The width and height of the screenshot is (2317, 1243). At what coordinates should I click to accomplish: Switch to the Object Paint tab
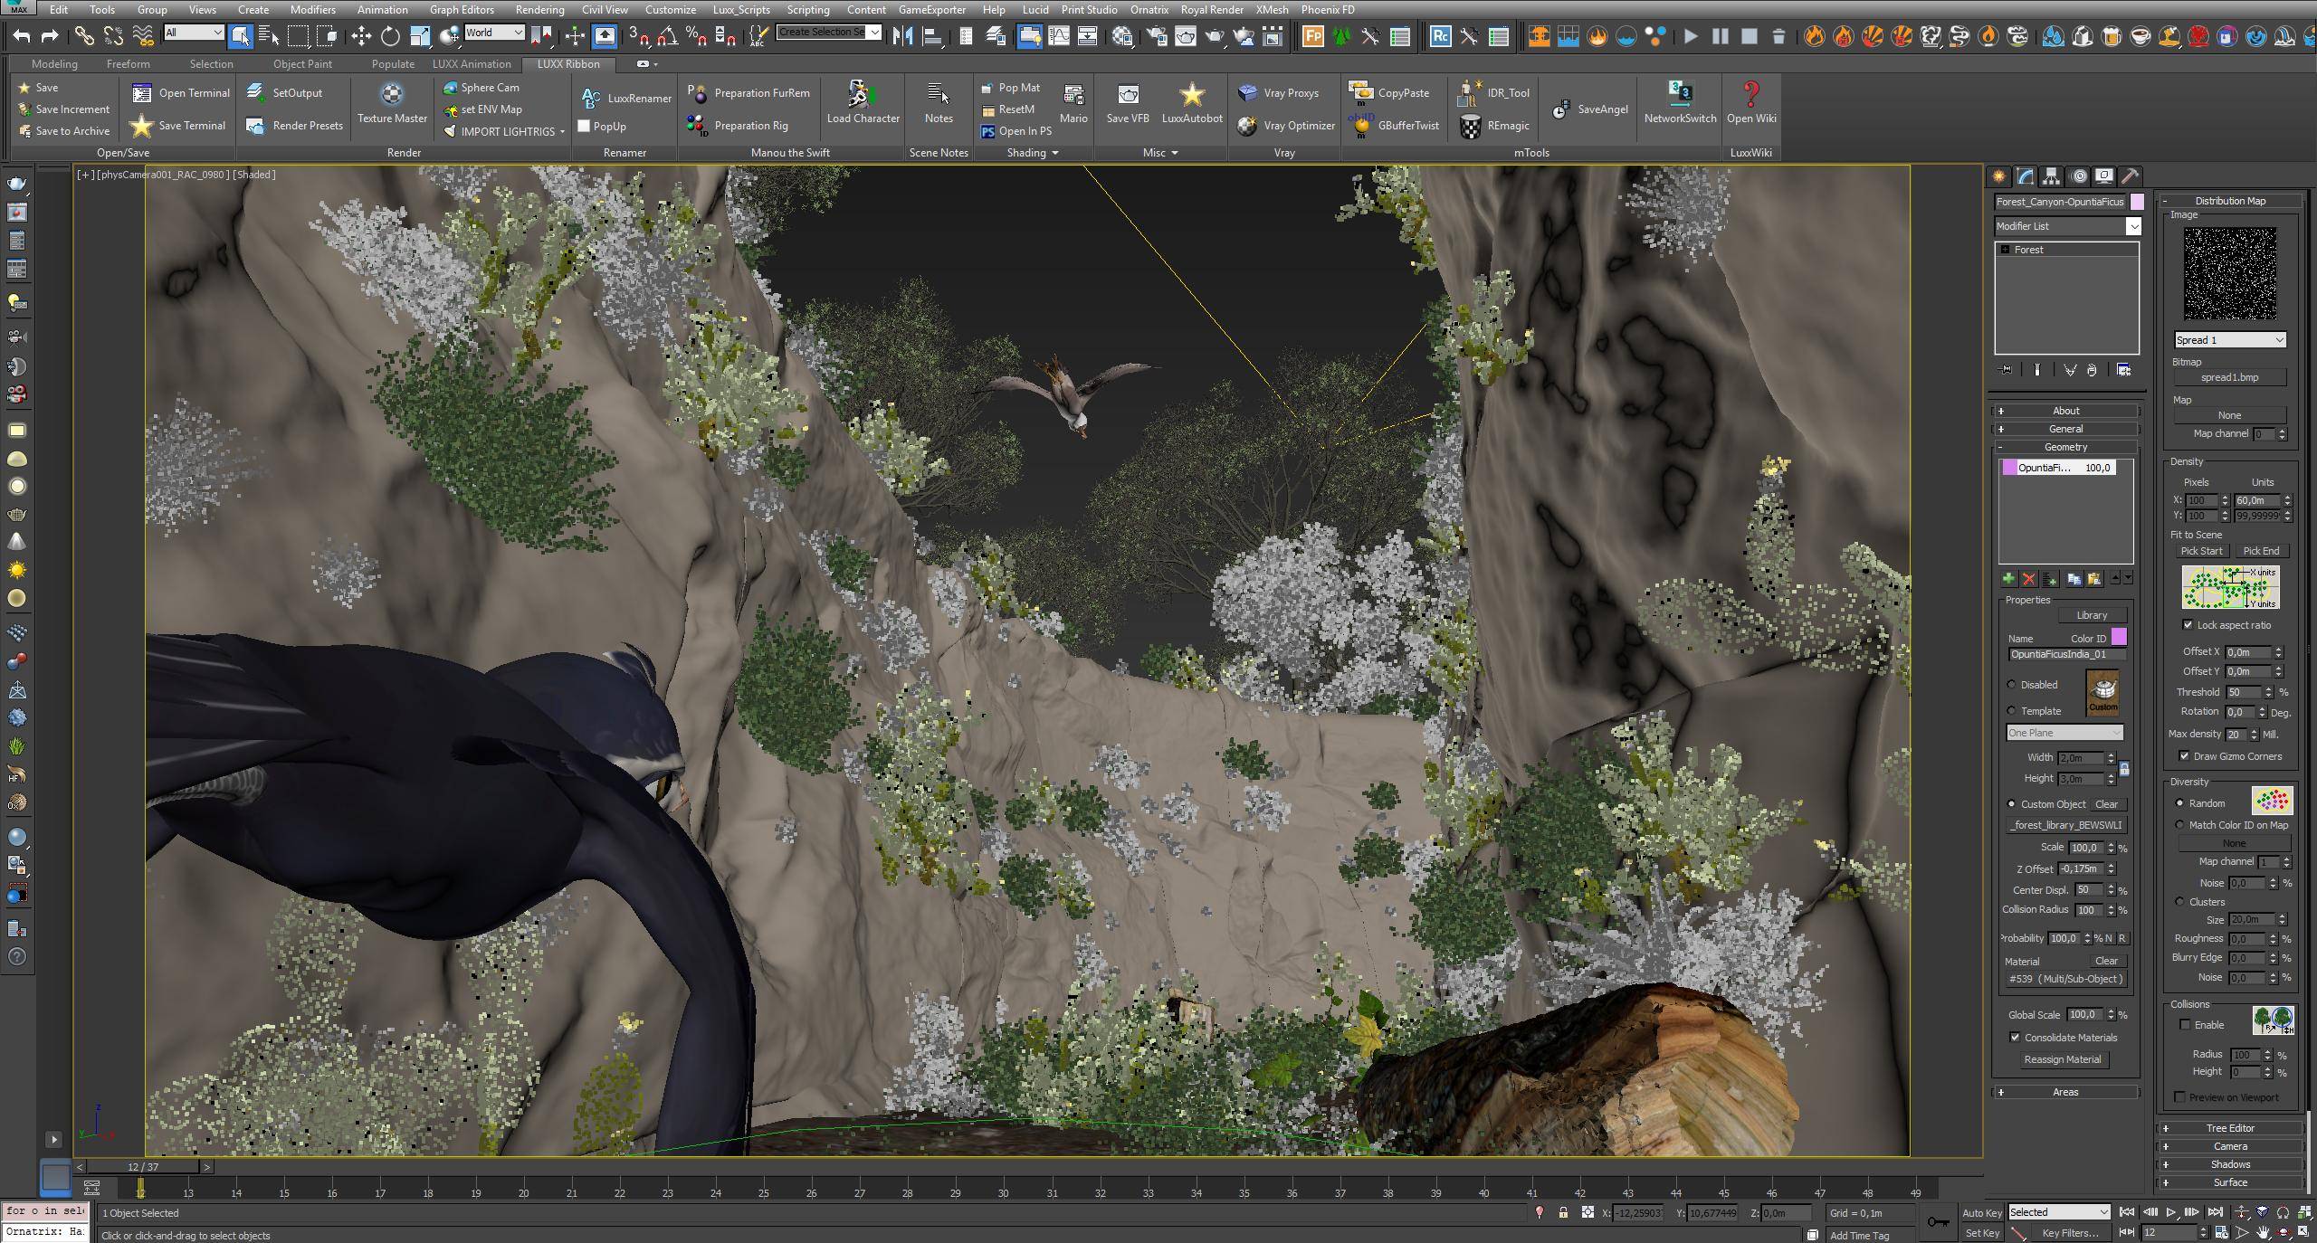click(x=302, y=64)
